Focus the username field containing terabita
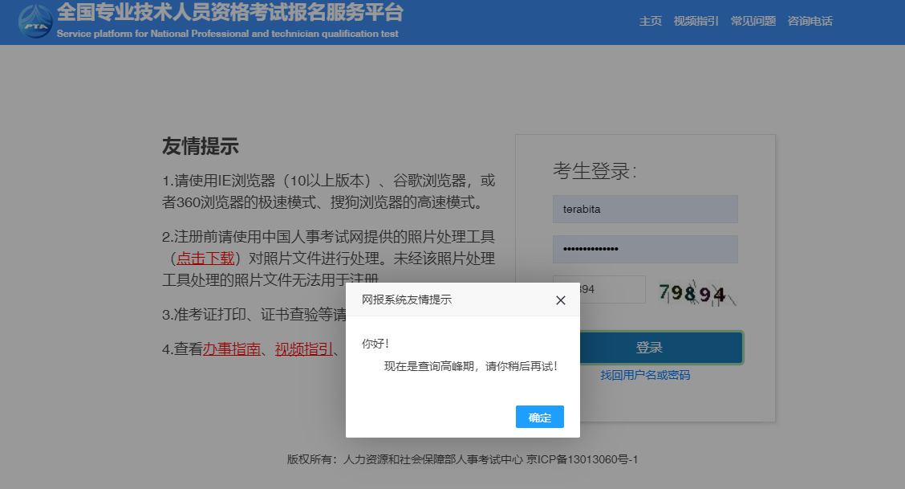The height and width of the screenshot is (489, 905). coord(644,210)
